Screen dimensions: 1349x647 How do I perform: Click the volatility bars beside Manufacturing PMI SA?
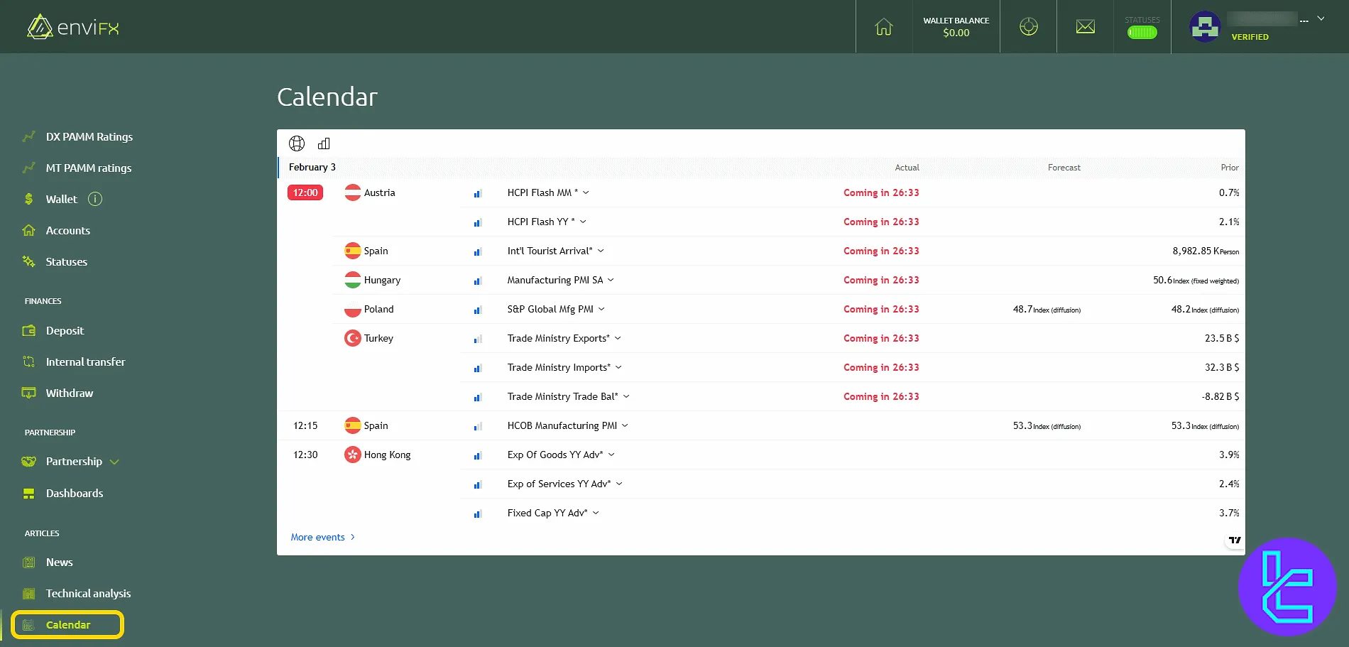pos(478,280)
